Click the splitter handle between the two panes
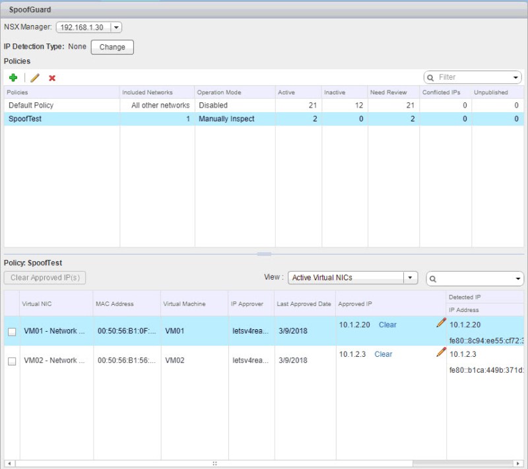Viewport: 528px width, 469px height. point(264,254)
